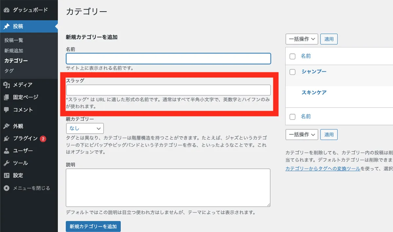Click the 外観 paintbrush icon
393x232 pixels.
[x=7, y=126]
